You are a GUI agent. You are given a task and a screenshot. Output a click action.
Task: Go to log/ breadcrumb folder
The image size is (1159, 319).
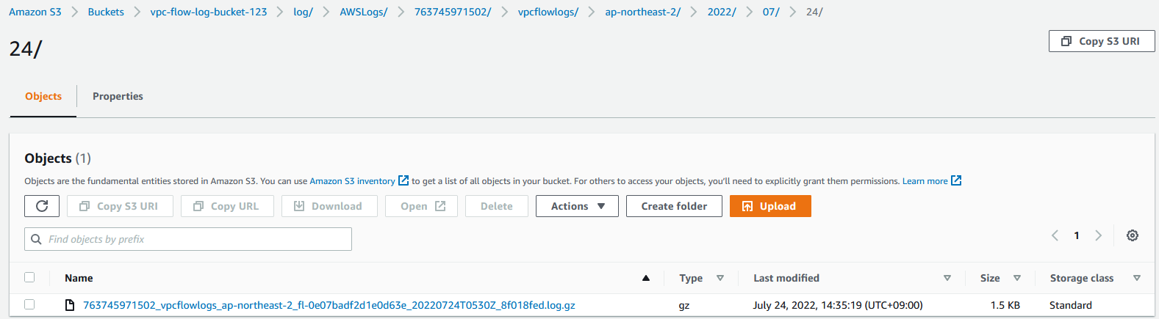pos(303,12)
